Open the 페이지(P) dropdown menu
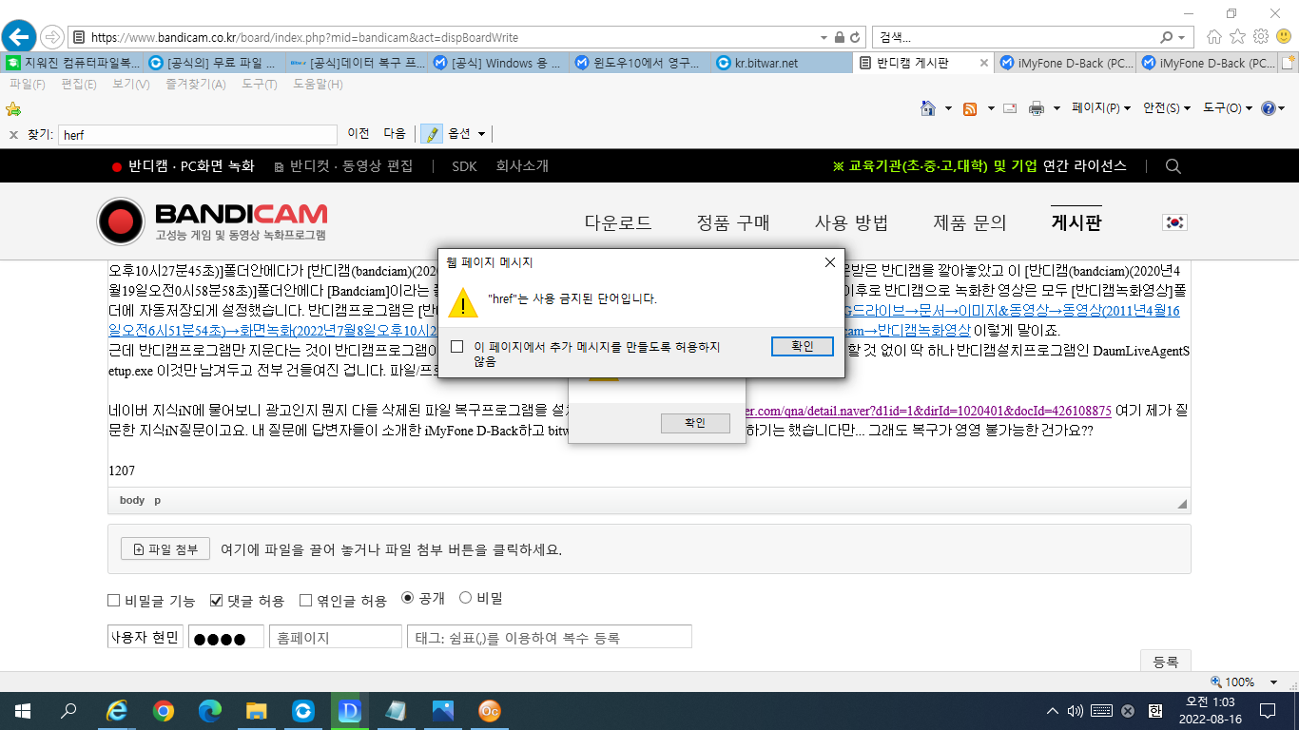 tap(1100, 108)
